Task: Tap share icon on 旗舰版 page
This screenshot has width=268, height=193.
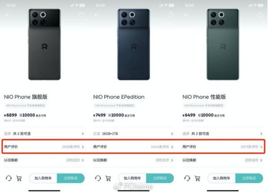Action: (82, 15)
